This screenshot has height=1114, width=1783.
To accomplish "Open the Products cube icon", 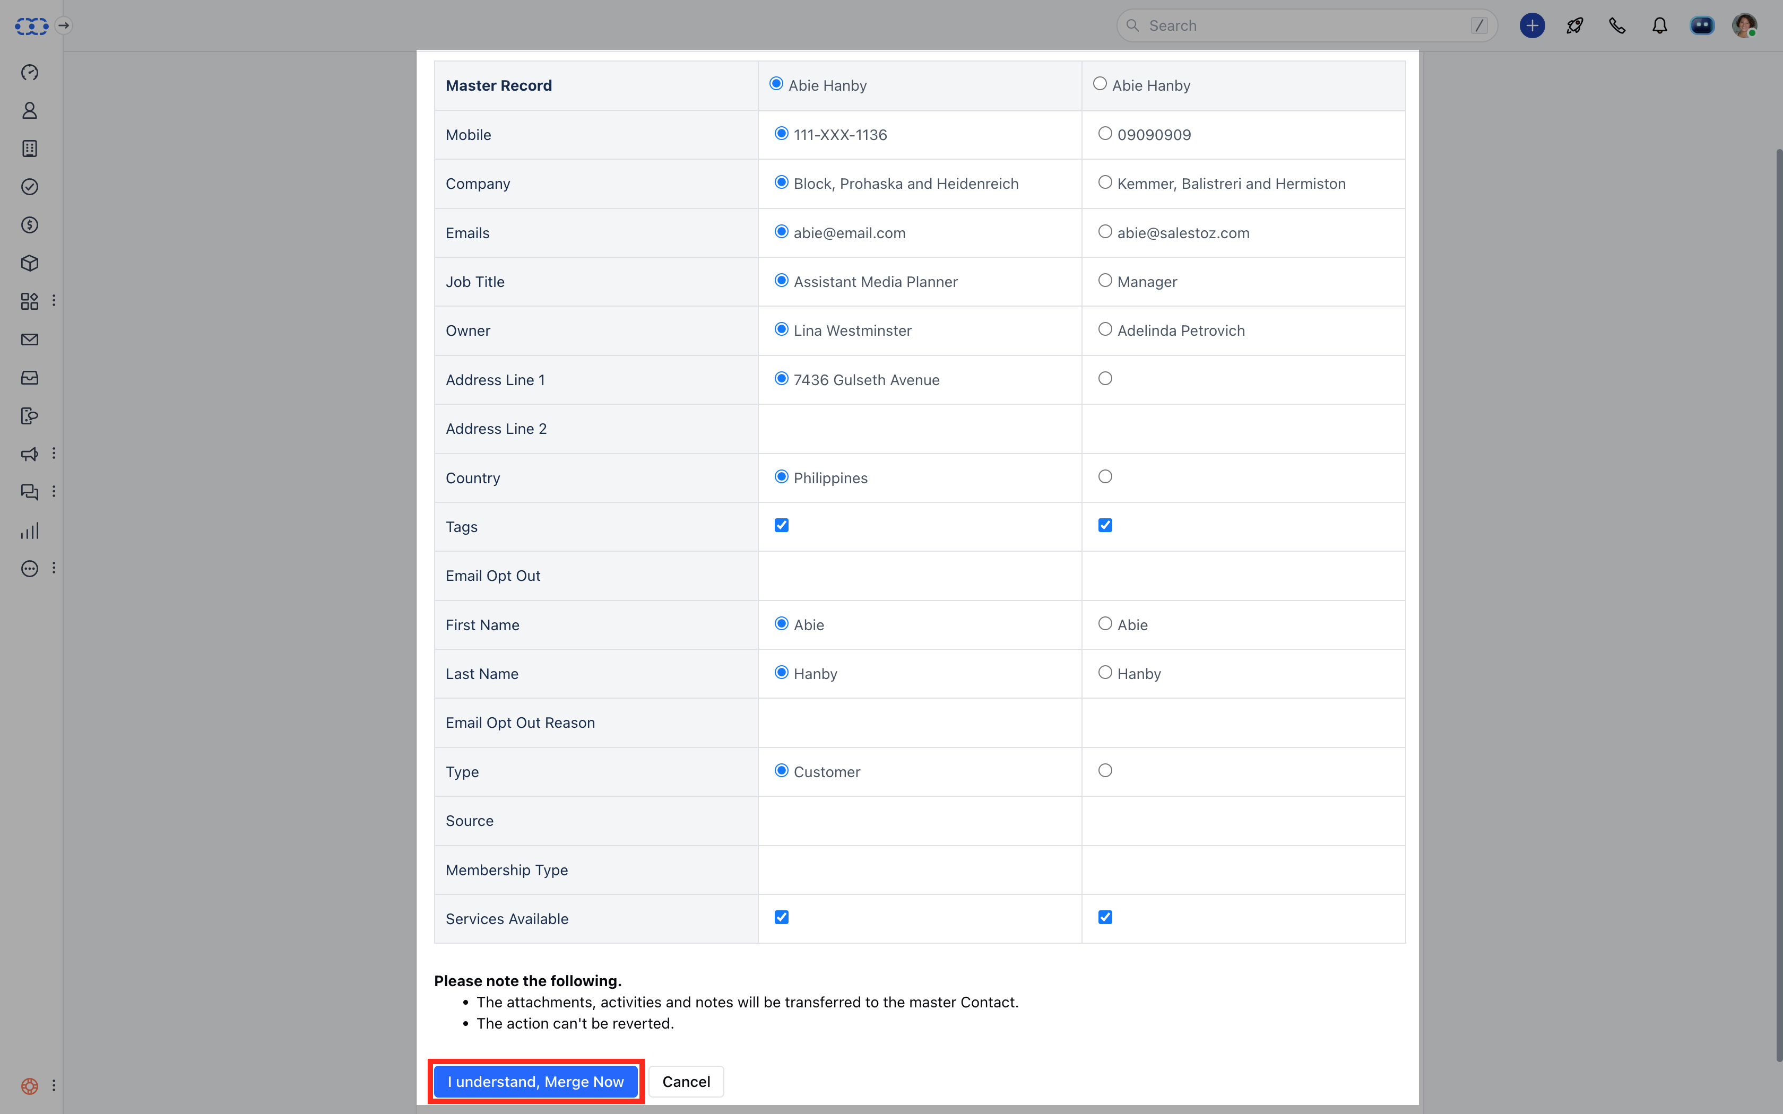I will point(30,263).
